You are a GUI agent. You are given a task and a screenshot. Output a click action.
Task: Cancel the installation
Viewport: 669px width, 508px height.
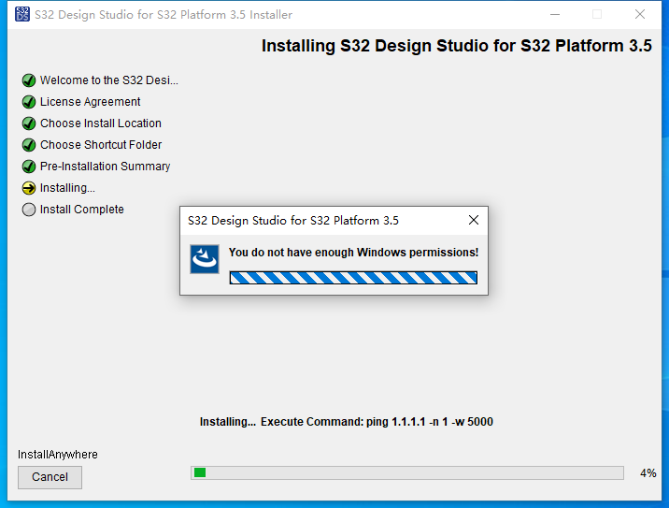point(50,477)
